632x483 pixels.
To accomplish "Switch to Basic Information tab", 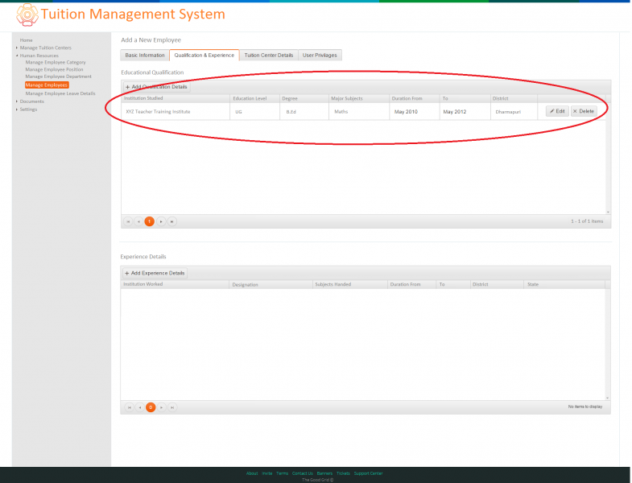I will pyautogui.click(x=145, y=56).
